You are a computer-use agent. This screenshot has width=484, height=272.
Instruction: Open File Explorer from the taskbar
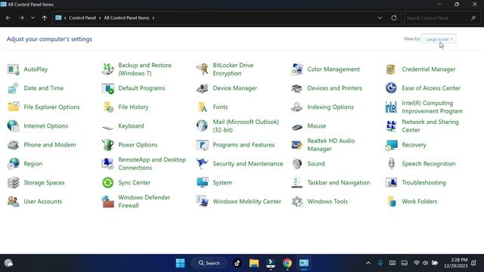point(254,263)
